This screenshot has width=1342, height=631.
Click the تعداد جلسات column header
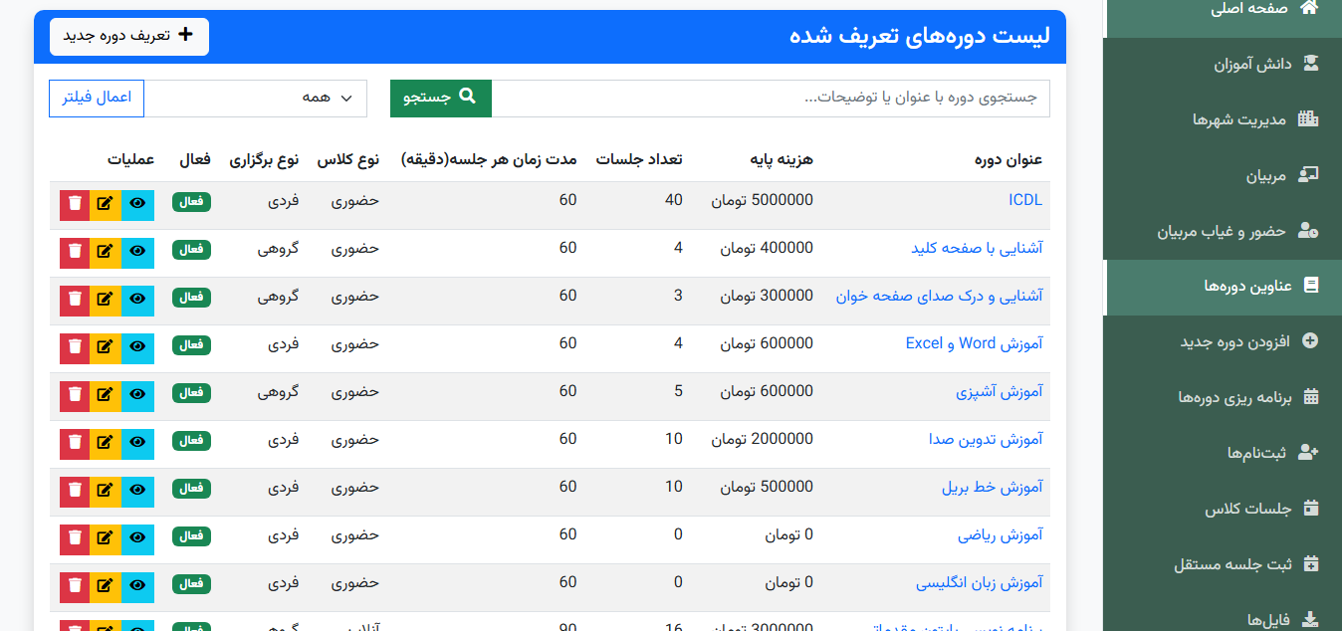(639, 159)
